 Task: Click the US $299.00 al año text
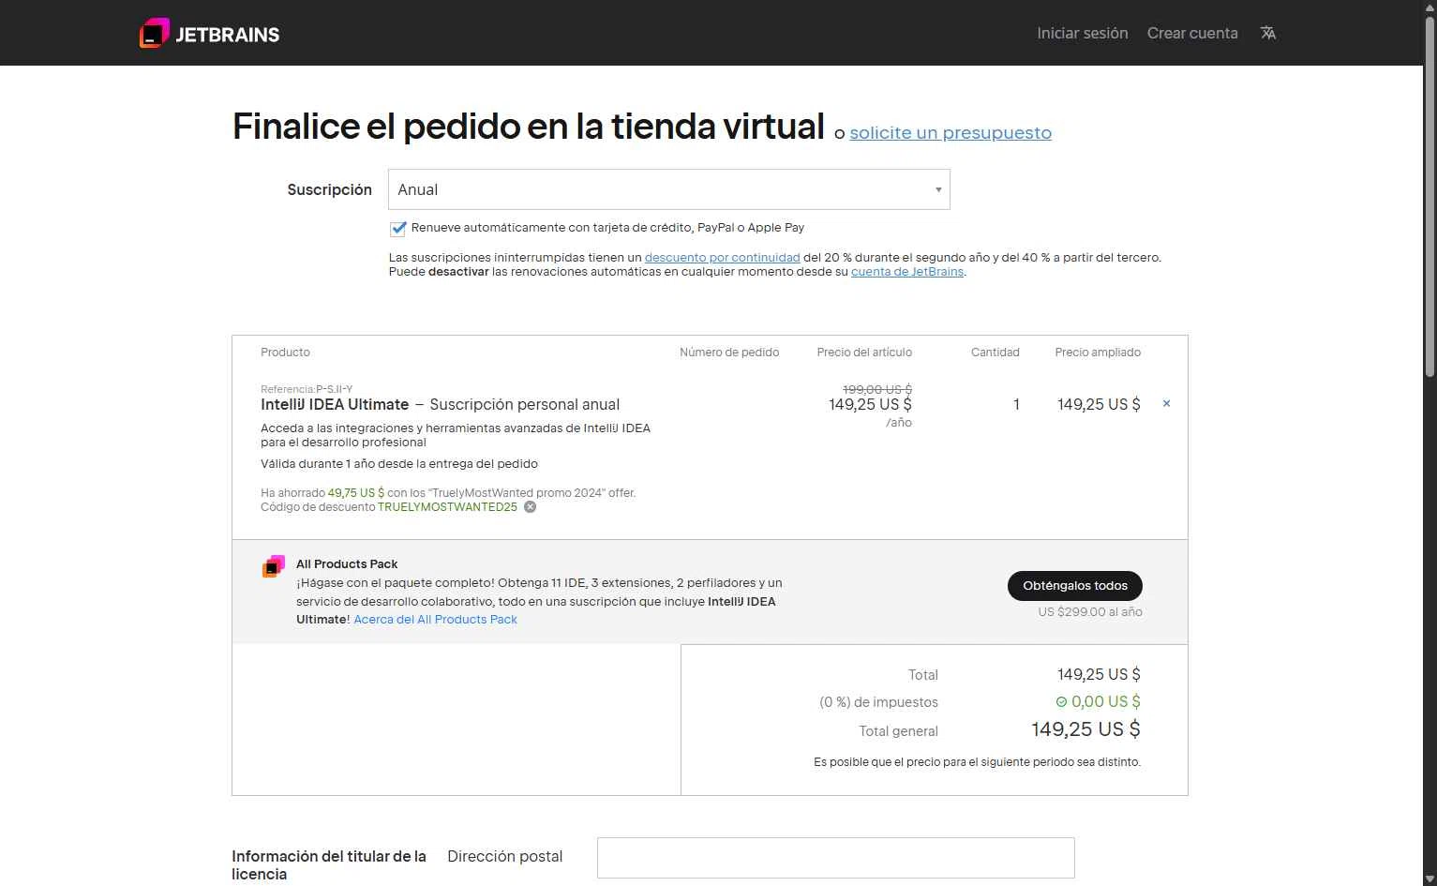[1090, 612]
